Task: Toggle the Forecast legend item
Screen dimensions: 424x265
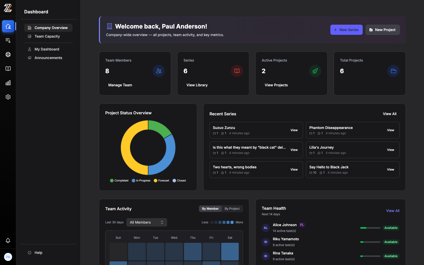Action: tap(161, 180)
